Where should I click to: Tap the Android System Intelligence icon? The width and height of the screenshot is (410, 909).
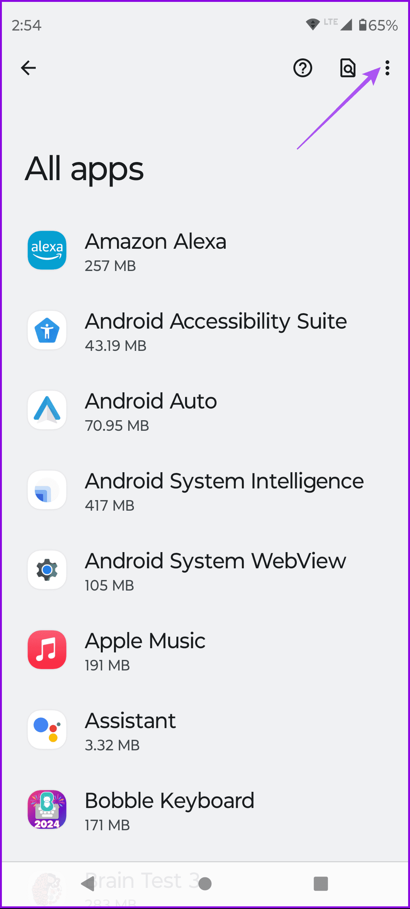point(47,490)
